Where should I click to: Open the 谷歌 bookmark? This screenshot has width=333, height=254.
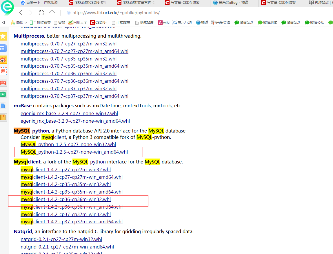(60, 23)
